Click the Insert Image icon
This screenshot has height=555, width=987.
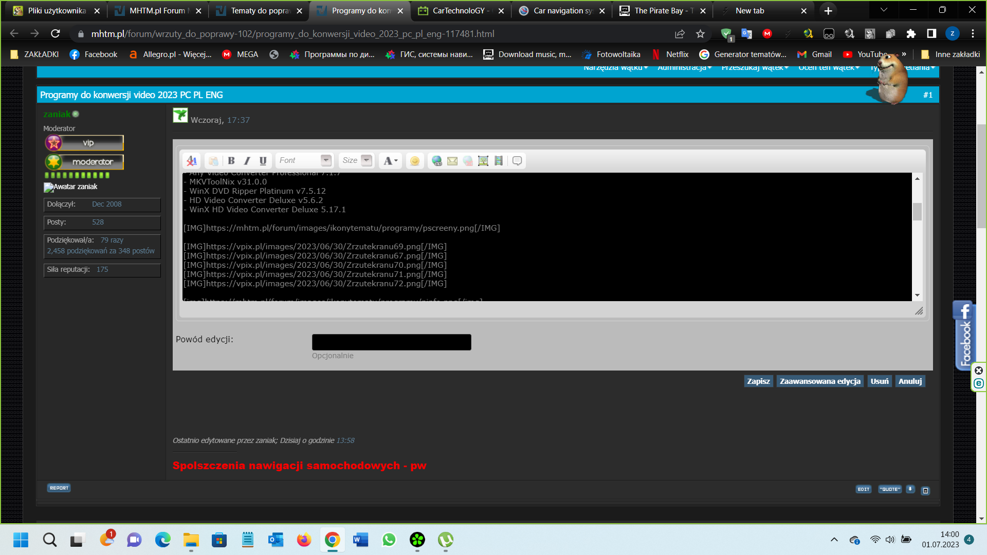click(483, 161)
